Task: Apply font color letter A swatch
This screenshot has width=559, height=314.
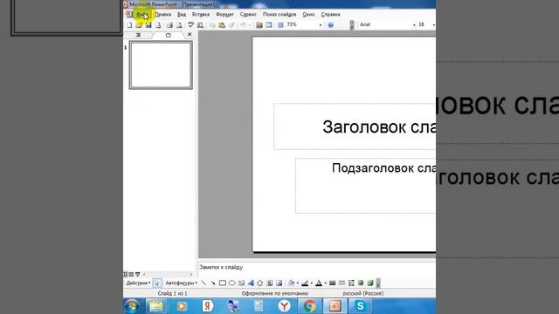Action: (319, 283)
